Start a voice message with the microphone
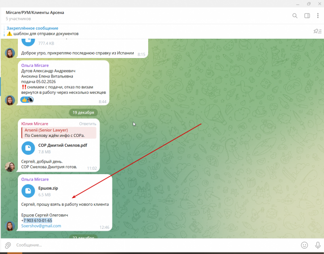Image resolution: width=324 pixels, height=254 pixels. [x=318, y=245]
